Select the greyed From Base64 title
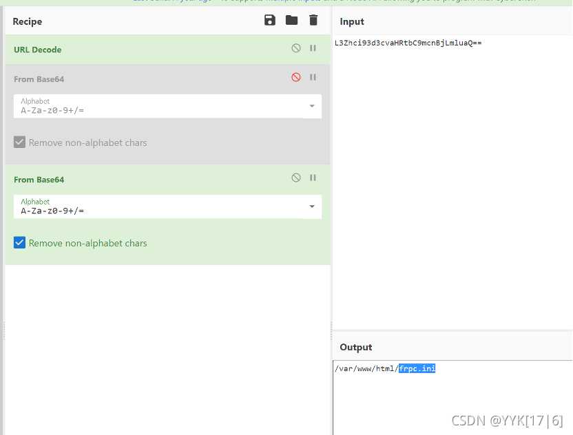 [39, 79]
